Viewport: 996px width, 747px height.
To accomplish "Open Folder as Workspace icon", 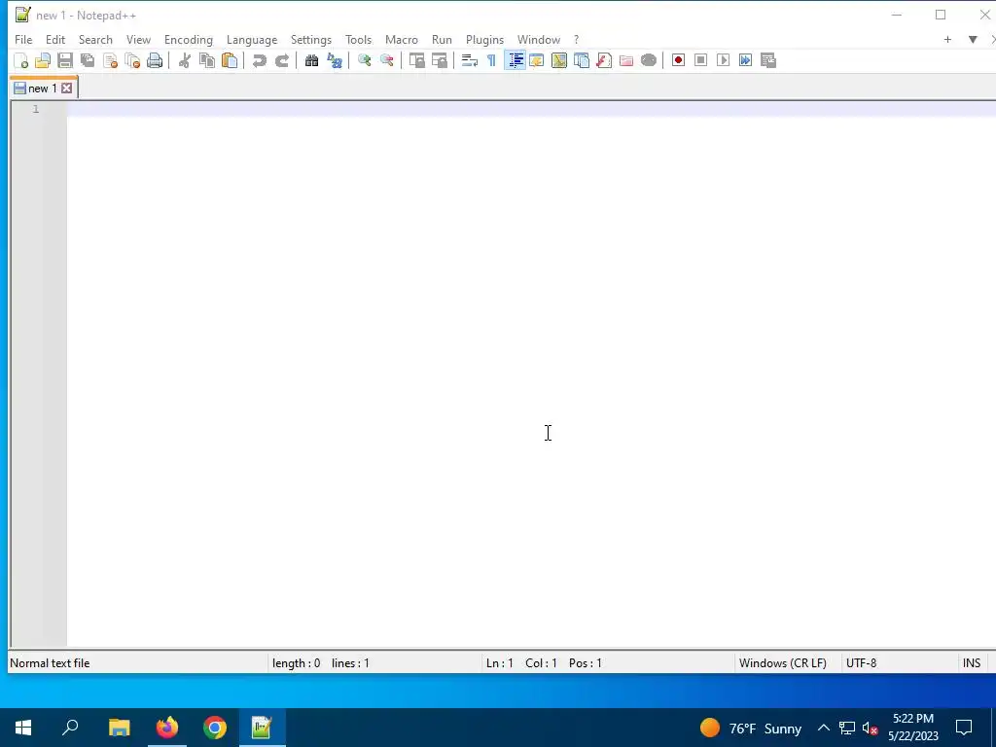I will [626, 60].
